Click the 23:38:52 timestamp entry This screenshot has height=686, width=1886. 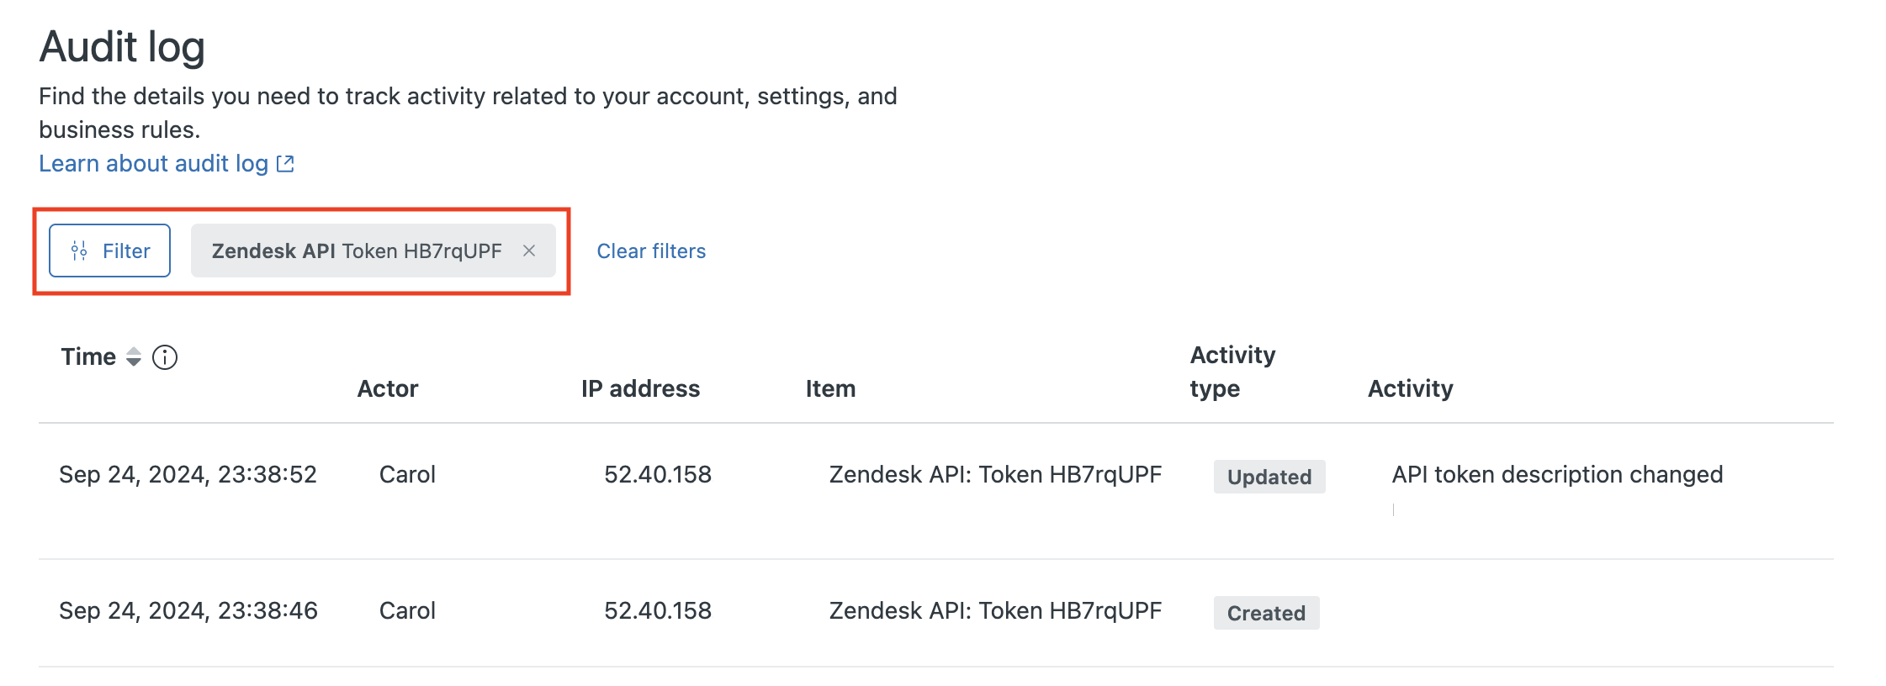click(188, 475)
